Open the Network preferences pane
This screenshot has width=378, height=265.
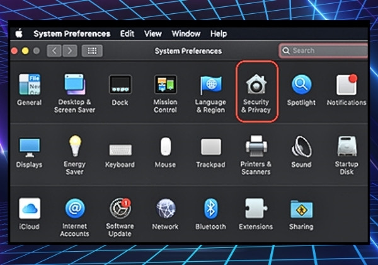tap(165, 215)
